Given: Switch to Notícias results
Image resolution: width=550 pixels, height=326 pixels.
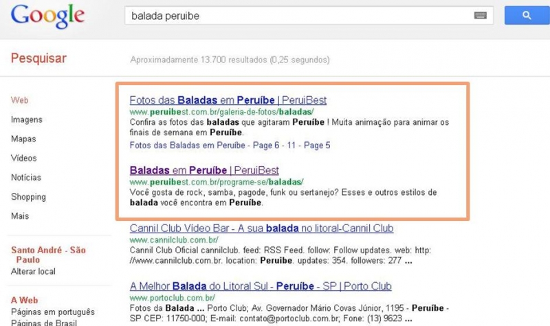Looking at the screenshot, I should click(x=26, y=178).
